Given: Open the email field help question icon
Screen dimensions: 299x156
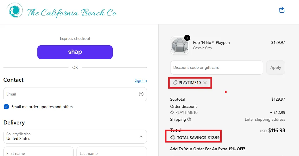Looking at the screenshot, I should point(141,94).
